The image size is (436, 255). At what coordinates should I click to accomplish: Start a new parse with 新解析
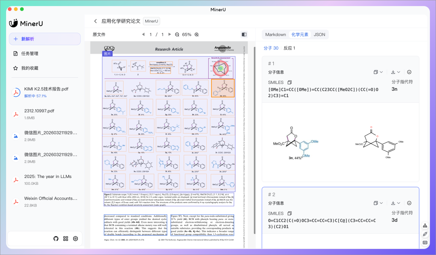click(45, 39)
